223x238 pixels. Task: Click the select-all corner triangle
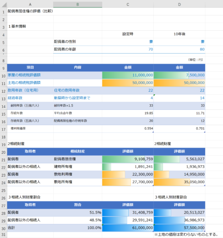click(x=4, y=5)
